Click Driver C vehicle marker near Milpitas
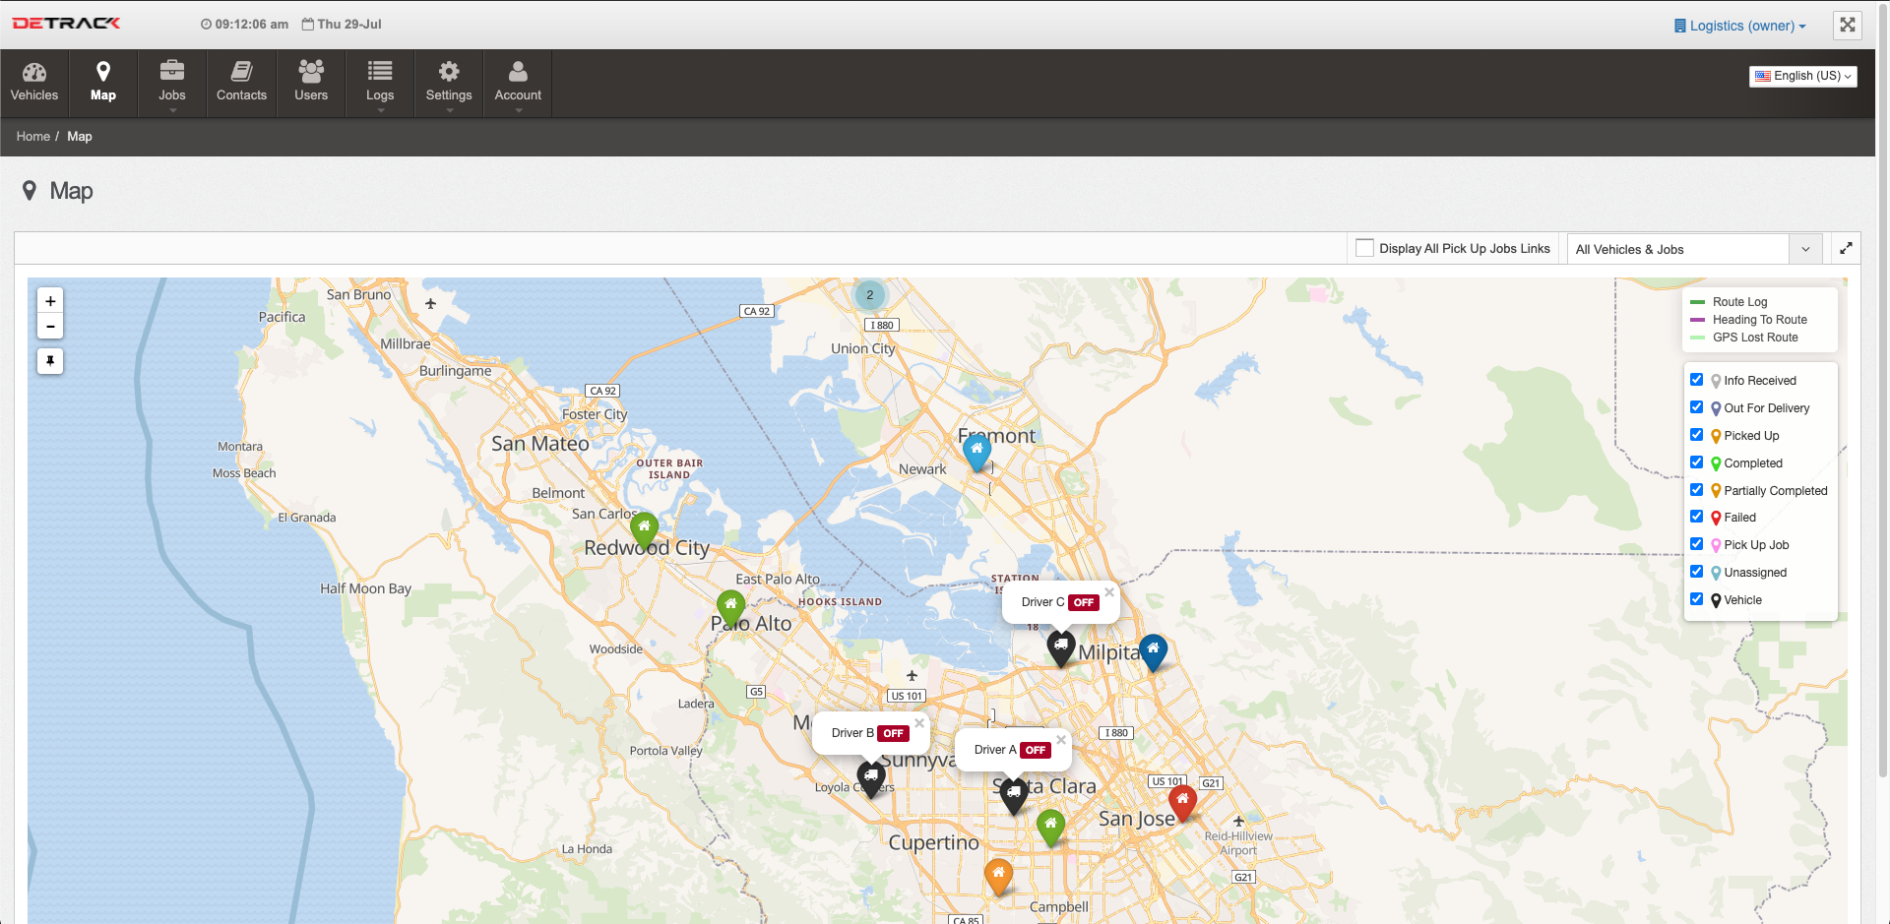The image size is (1890, 924). (x=1060, y=647)
